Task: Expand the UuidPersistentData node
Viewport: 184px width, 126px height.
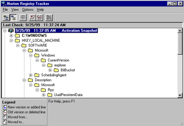Action: (x=43, y=95)
